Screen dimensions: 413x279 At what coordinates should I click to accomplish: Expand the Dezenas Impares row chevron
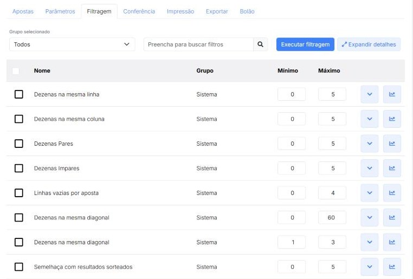tap(370, 168)
